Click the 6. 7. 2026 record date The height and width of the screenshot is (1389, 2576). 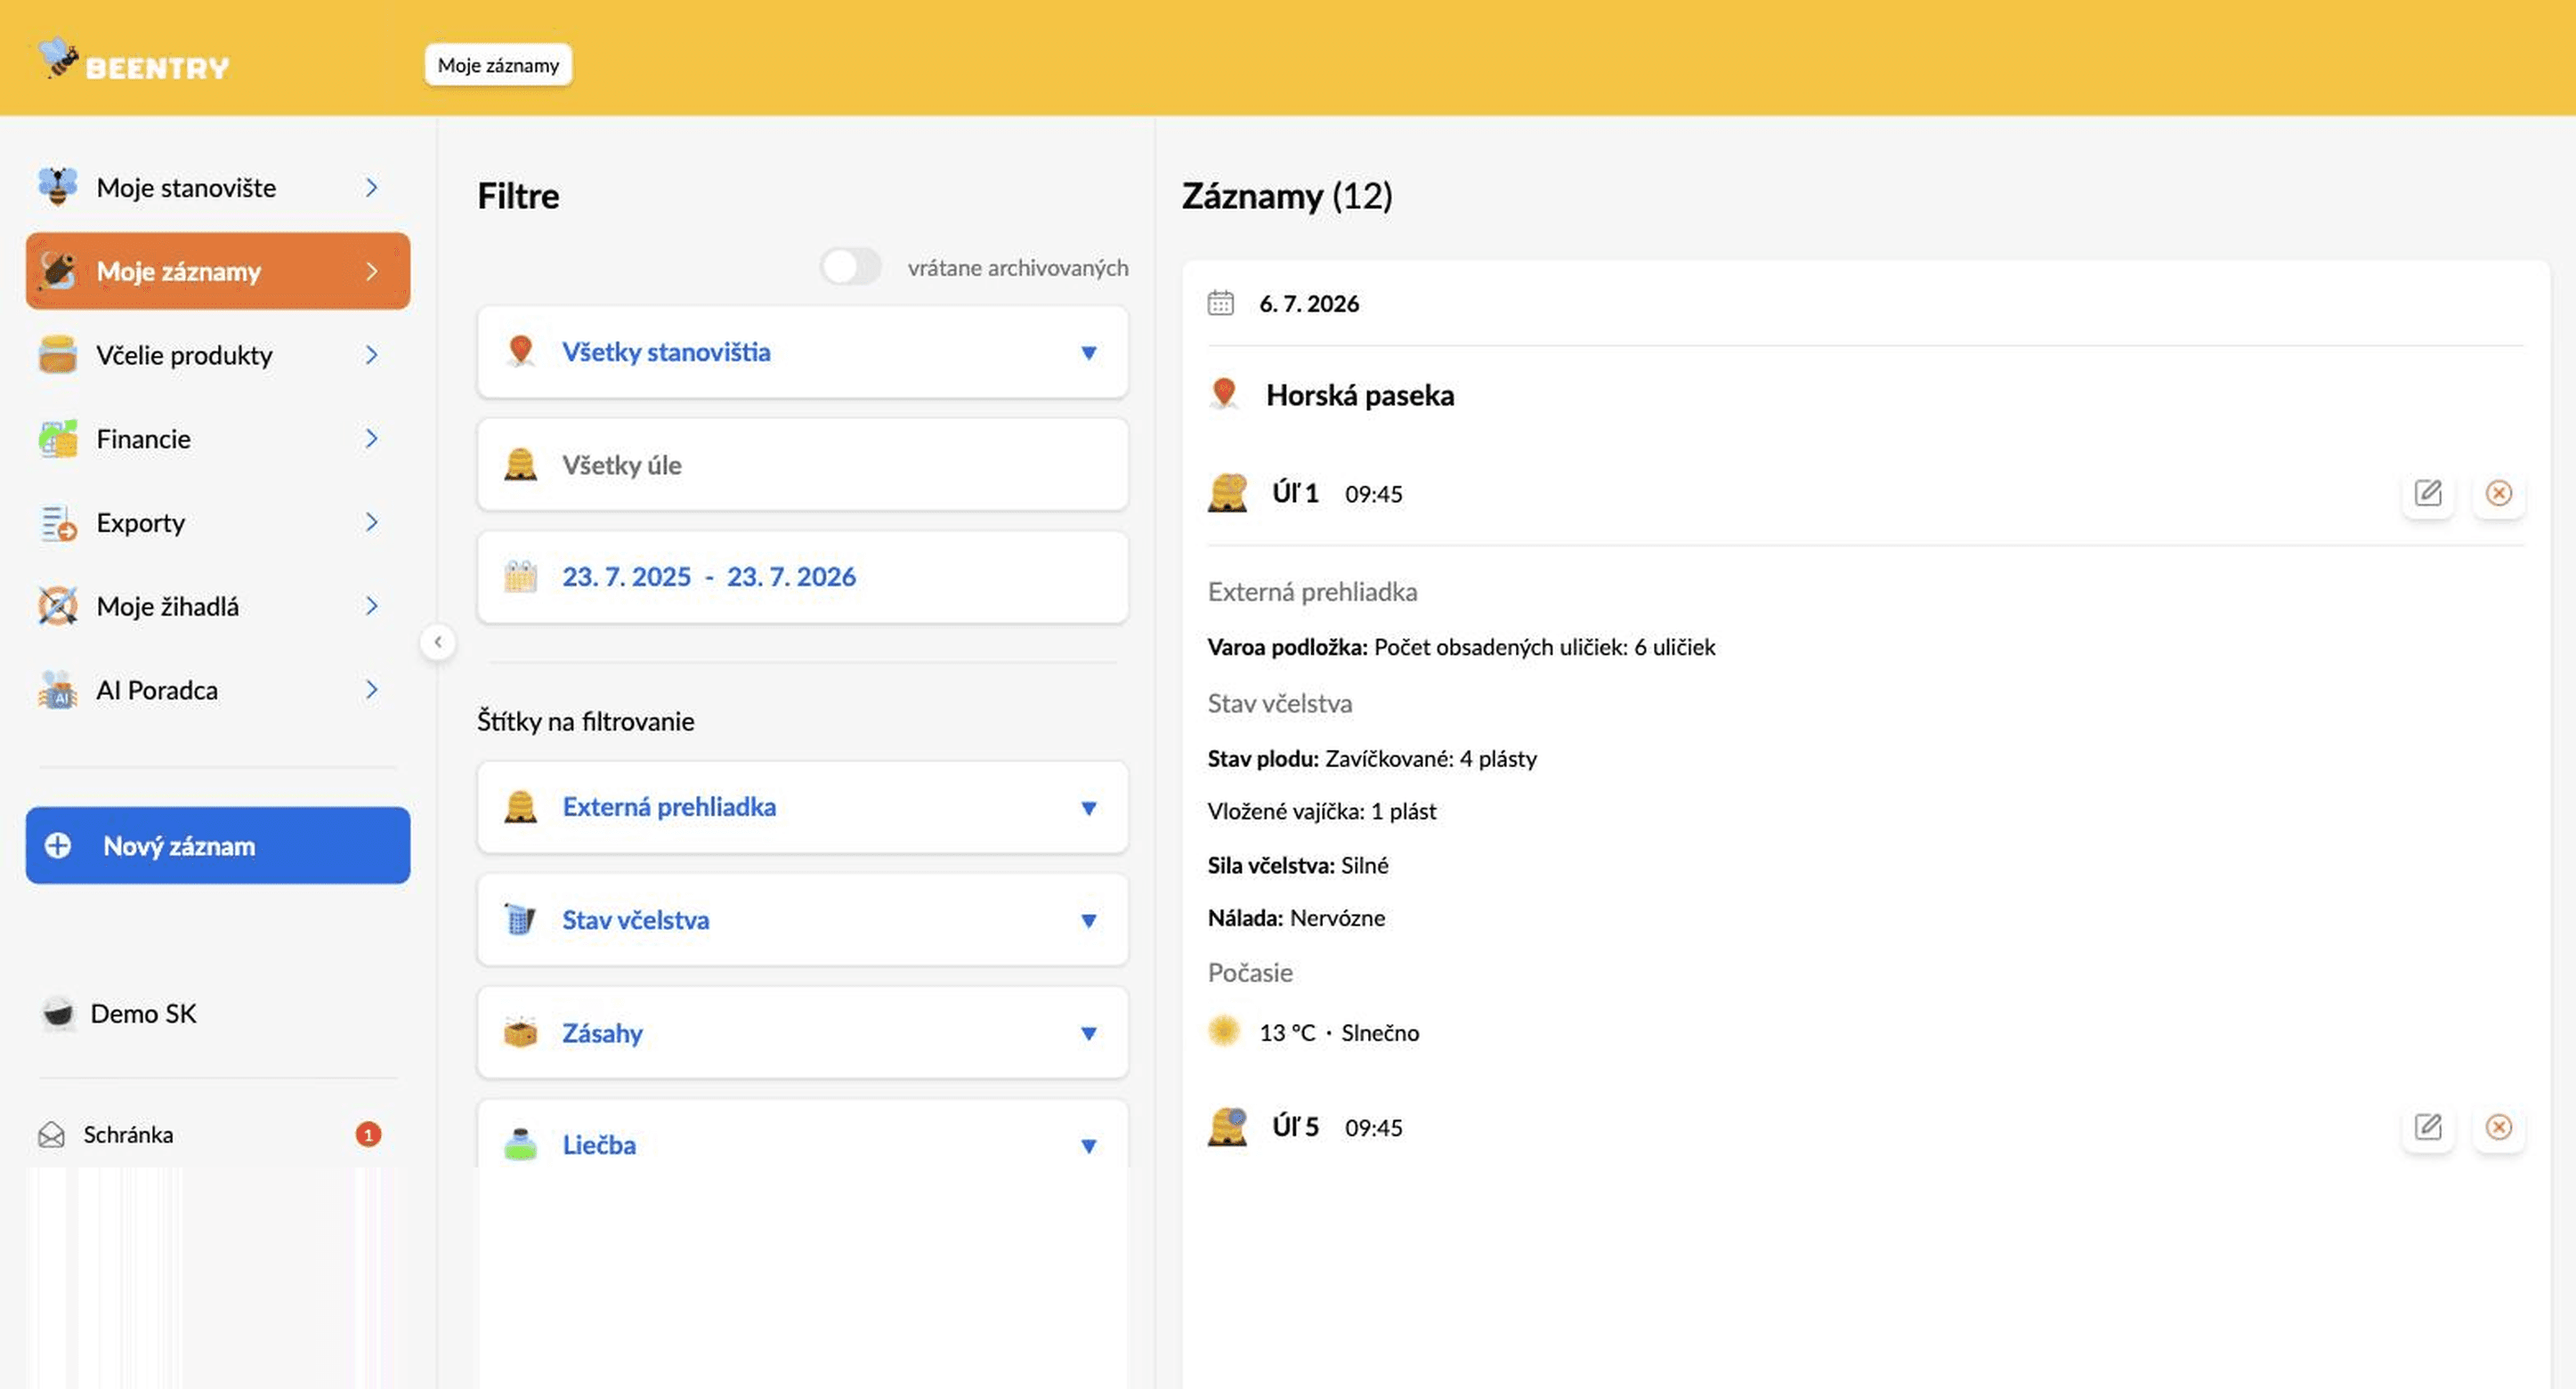[1309, 303]
